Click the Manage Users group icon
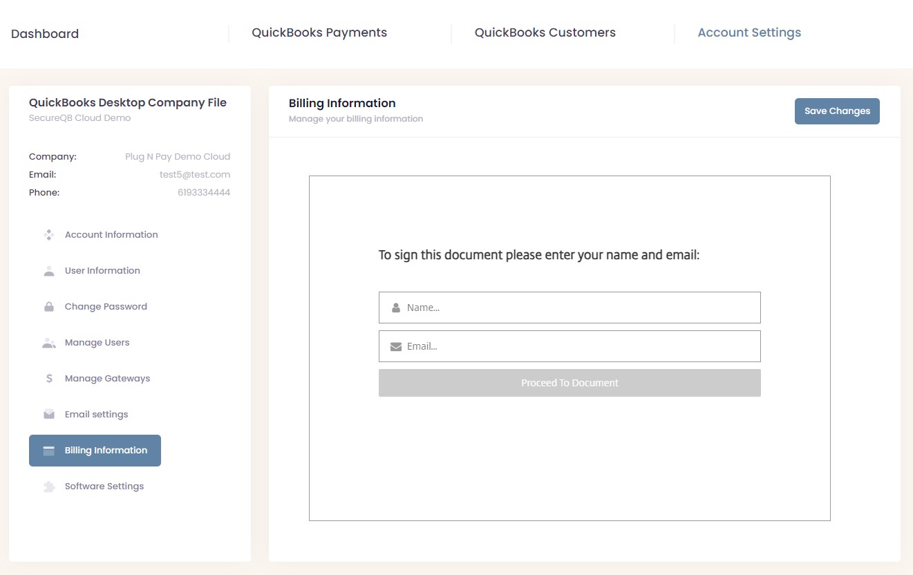 pyautogui.click(x=48, y=343)
